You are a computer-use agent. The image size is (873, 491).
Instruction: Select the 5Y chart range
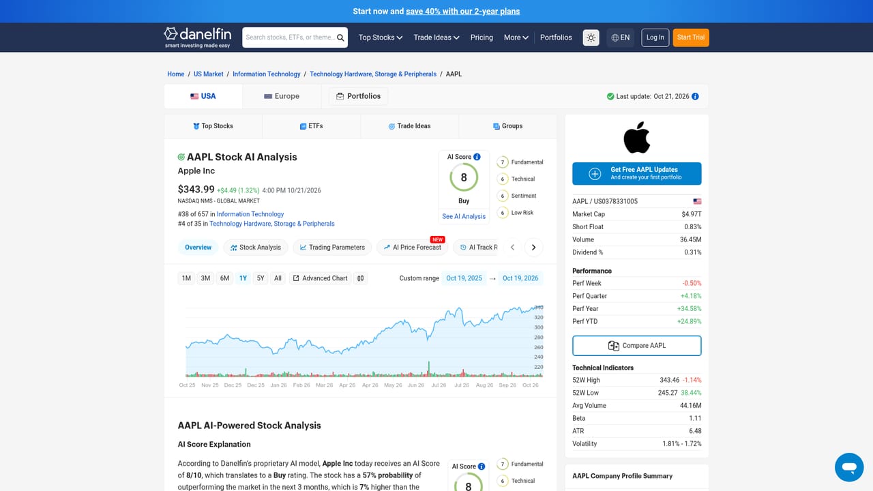pos(261,278)
